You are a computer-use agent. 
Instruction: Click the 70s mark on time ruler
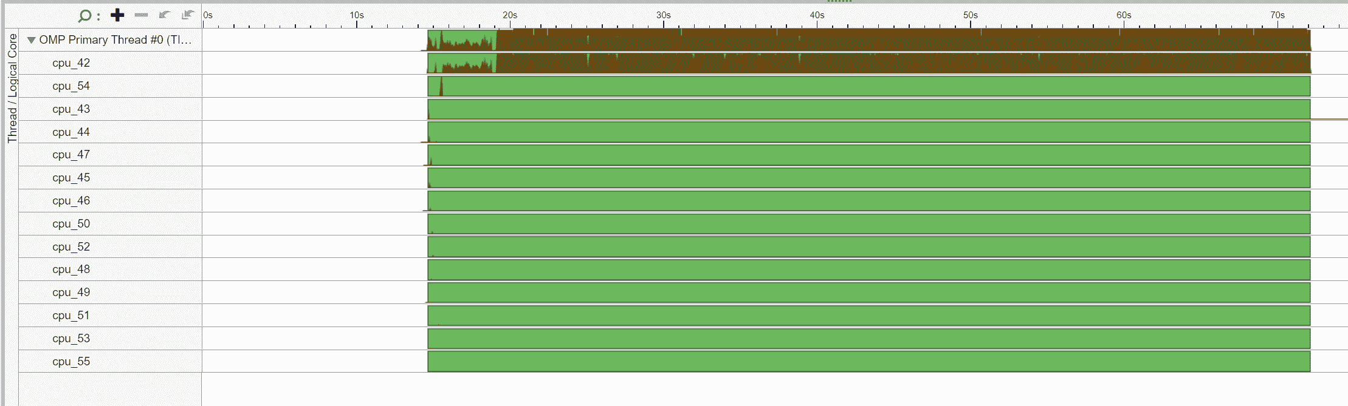[x=1278, y=15]
